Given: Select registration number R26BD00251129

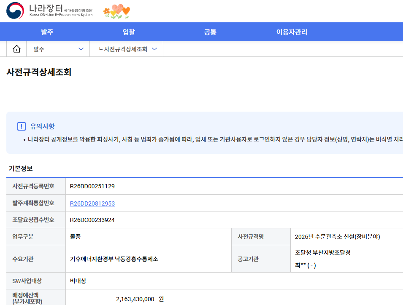Looking at the screenshot, I should pos(92,186).
